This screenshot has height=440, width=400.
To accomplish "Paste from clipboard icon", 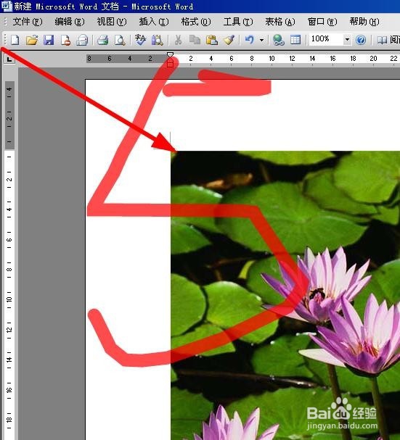I will pyautogui.click(x=212, y=40).
